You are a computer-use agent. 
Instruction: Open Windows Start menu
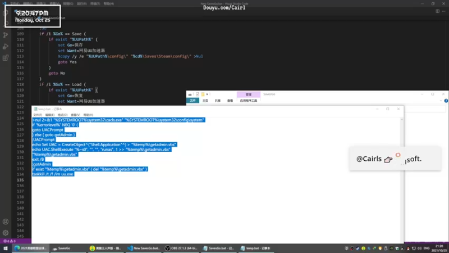click(6, 248)
